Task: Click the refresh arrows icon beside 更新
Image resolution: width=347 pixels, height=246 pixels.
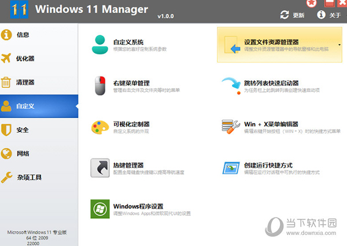Action: click(285, 15)
